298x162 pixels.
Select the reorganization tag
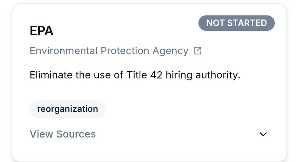(x=68, y=109)
